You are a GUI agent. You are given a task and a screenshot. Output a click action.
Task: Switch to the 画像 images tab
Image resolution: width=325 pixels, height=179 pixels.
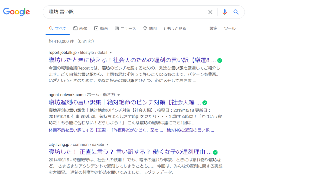click(x=80, y=28)
